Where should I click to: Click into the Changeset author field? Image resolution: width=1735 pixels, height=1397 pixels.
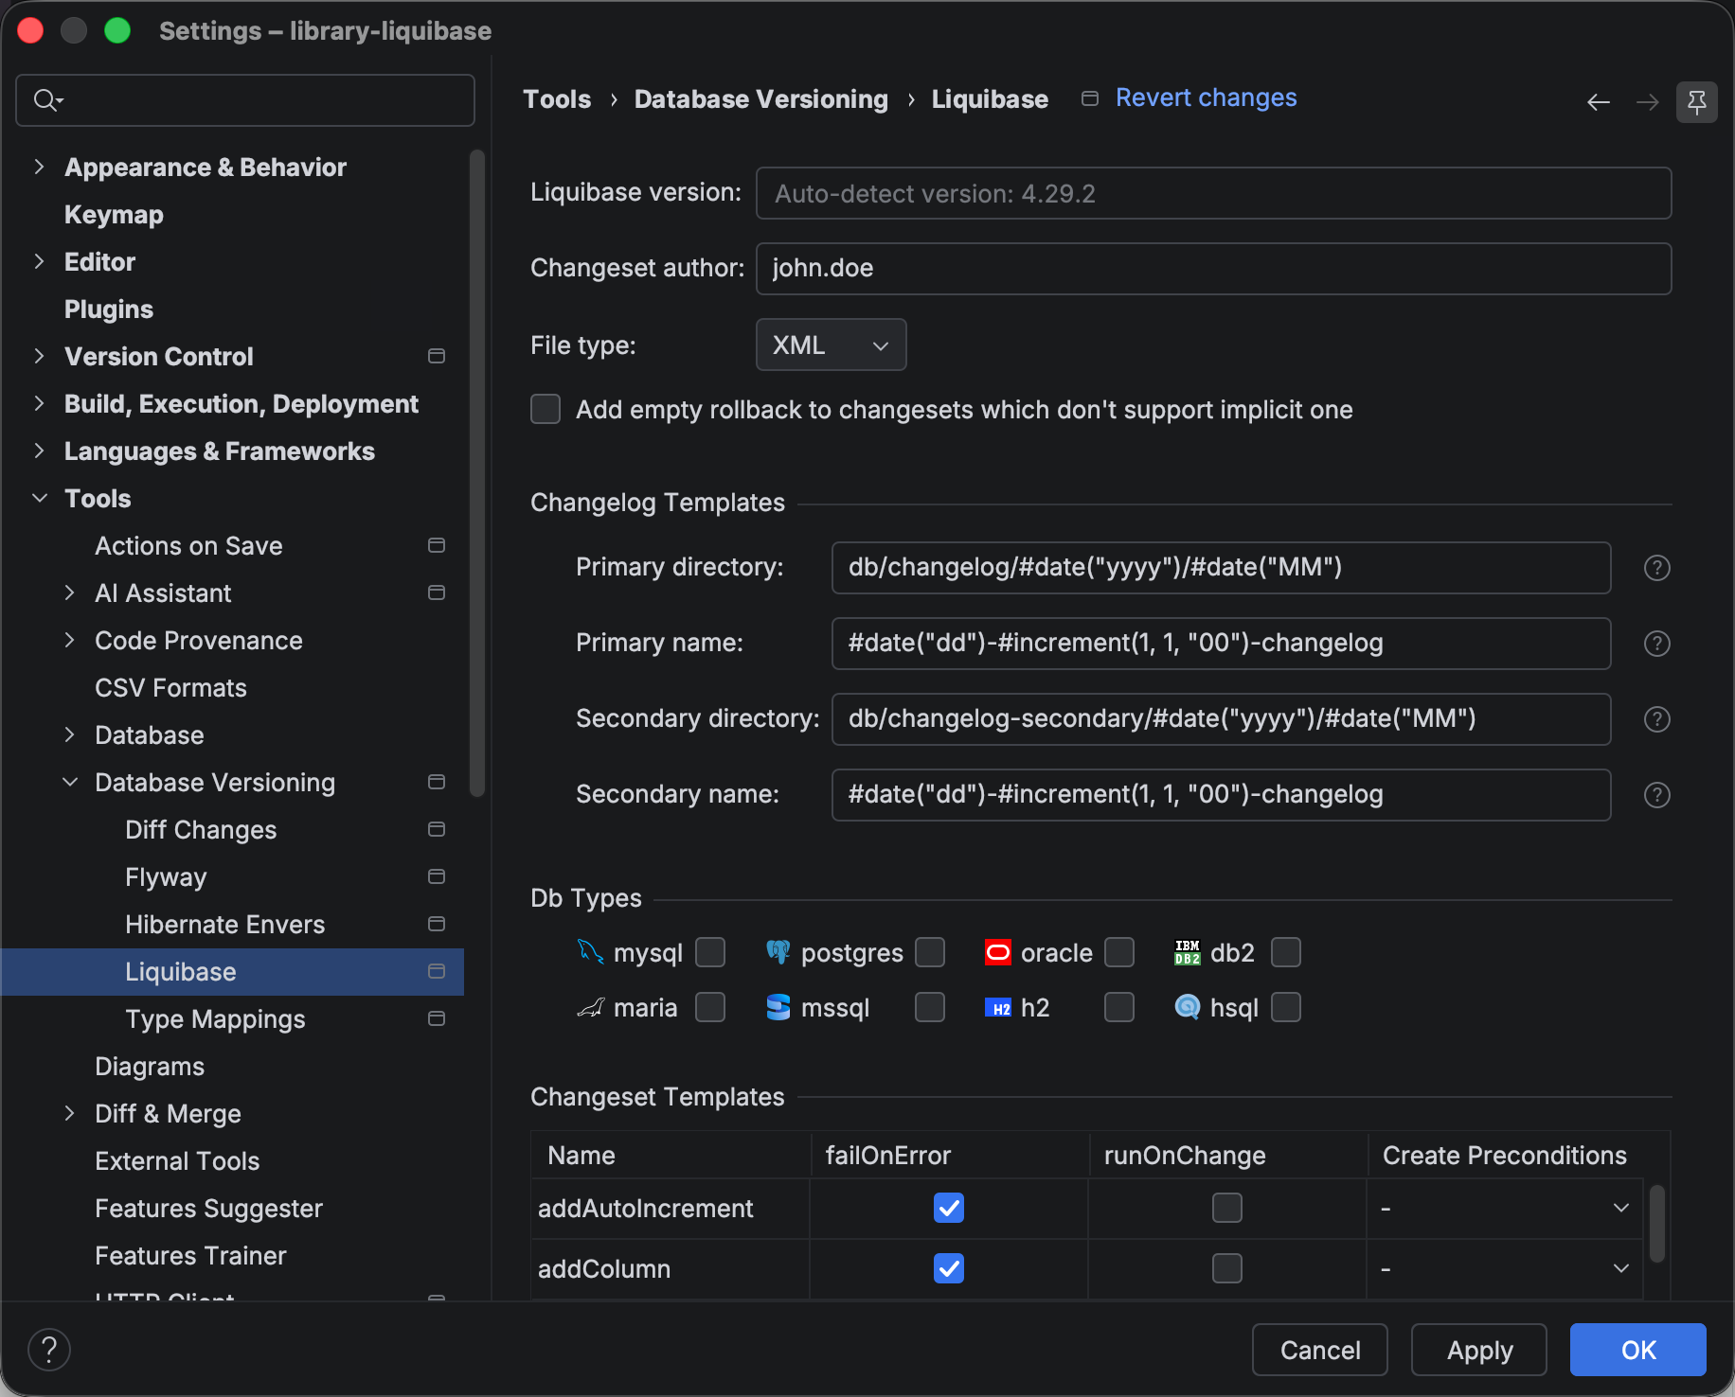click(x=1214, y=269)
